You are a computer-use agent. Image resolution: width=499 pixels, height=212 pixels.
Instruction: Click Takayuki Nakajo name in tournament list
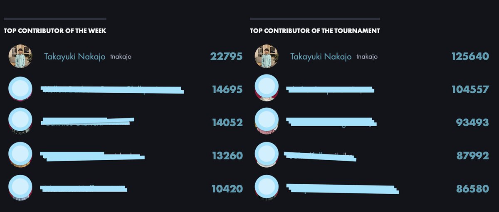click(x=321, y=56)
